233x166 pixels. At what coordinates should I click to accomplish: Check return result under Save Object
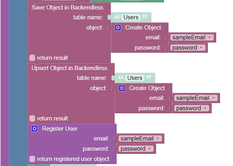32,58
